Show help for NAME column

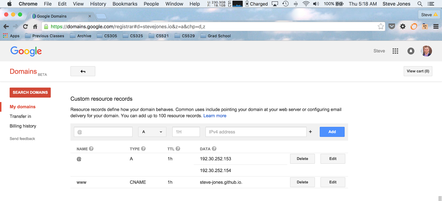pos(91,149)
